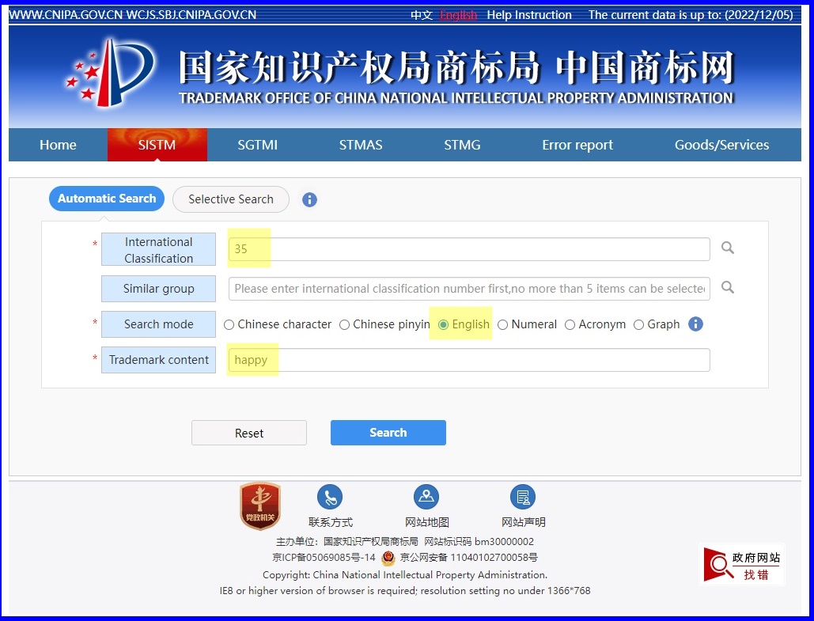The height and width of the screenshot is (621, 814).
Task: Click the 京公网安备 11040102700058号 link
Action: (x=469, y=558)
